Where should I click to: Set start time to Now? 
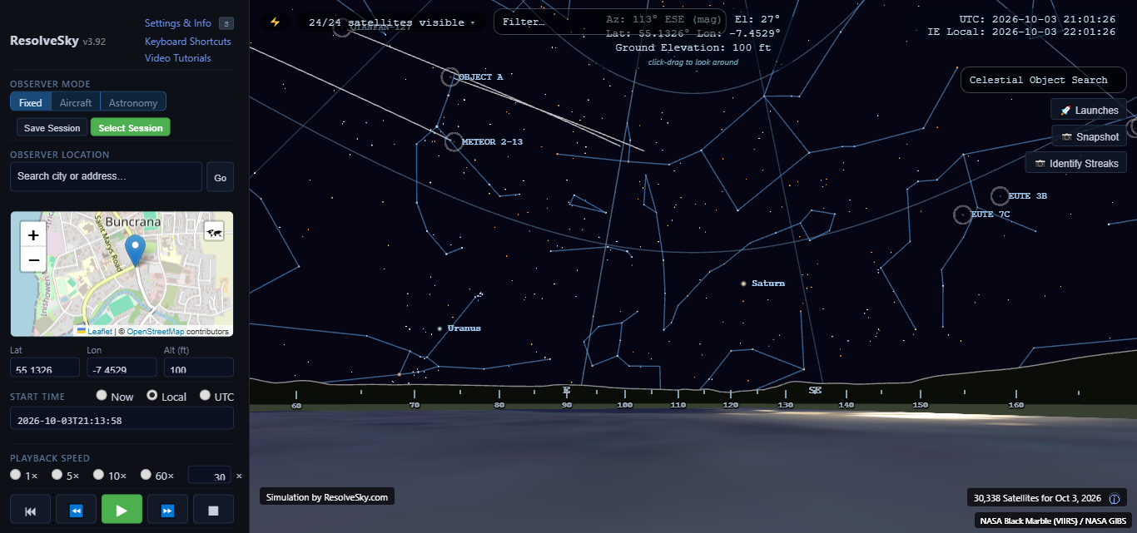point(102,396)
